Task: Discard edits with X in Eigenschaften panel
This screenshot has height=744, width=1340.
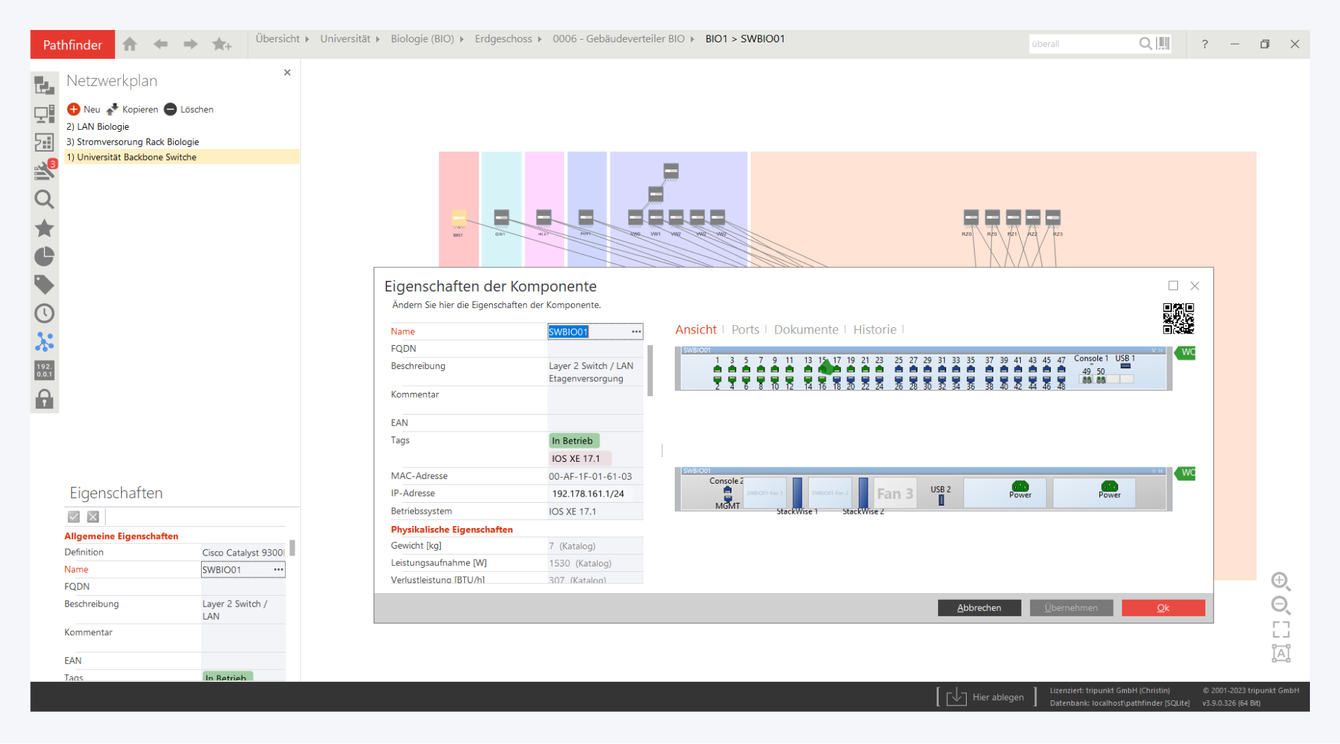Action: (94, 517)
